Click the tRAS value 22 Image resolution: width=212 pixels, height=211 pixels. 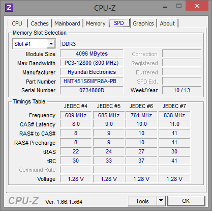[x=76, y=151]
